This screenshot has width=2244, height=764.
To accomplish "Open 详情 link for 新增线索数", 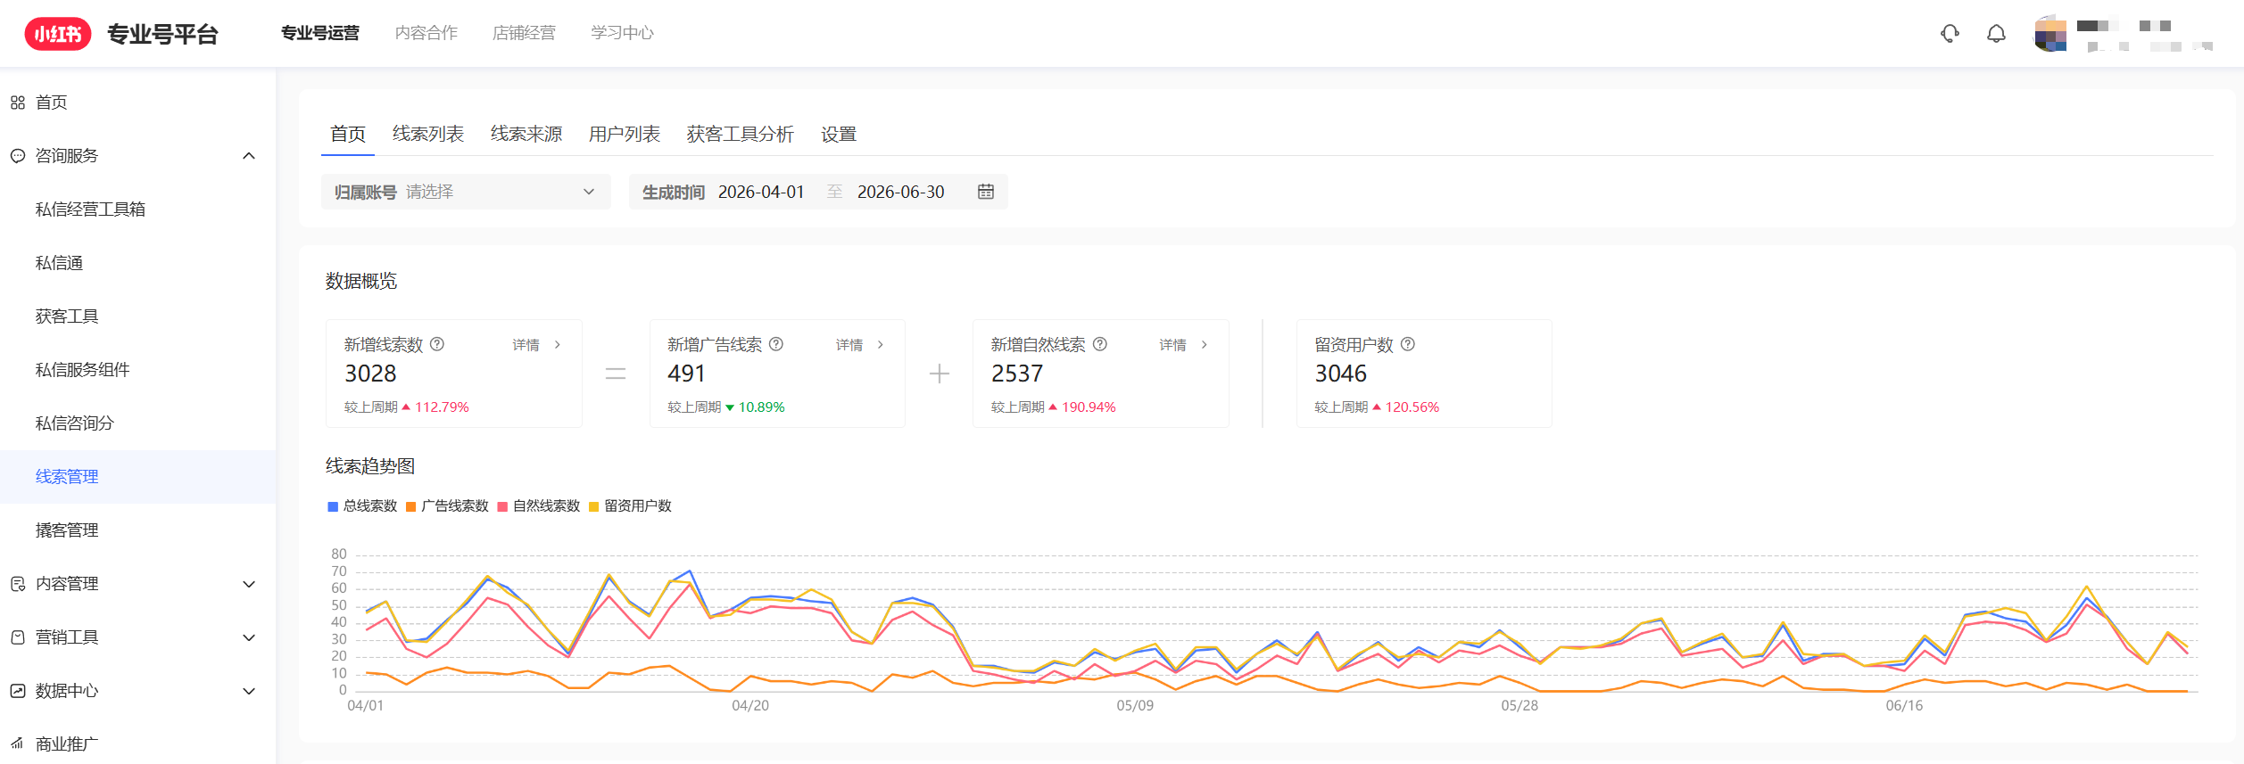I will click(x=536, y=345).
